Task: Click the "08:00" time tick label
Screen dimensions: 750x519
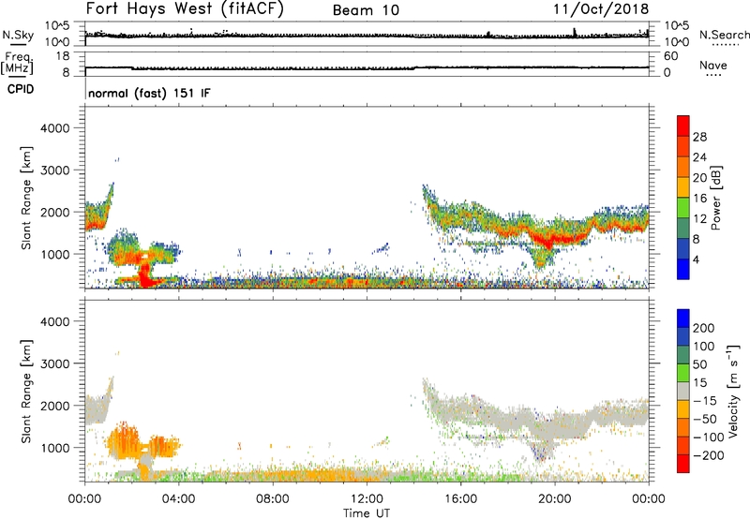Action: tap(273, 499)
